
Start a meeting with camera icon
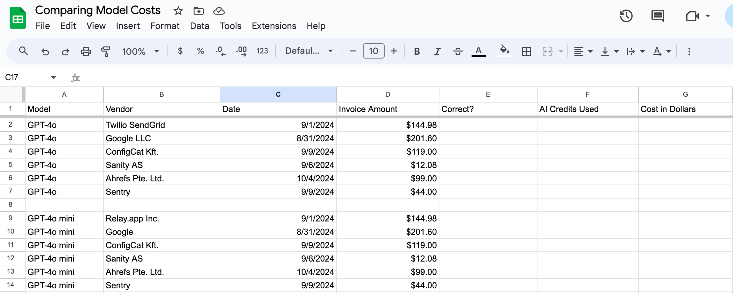point(693,16)
